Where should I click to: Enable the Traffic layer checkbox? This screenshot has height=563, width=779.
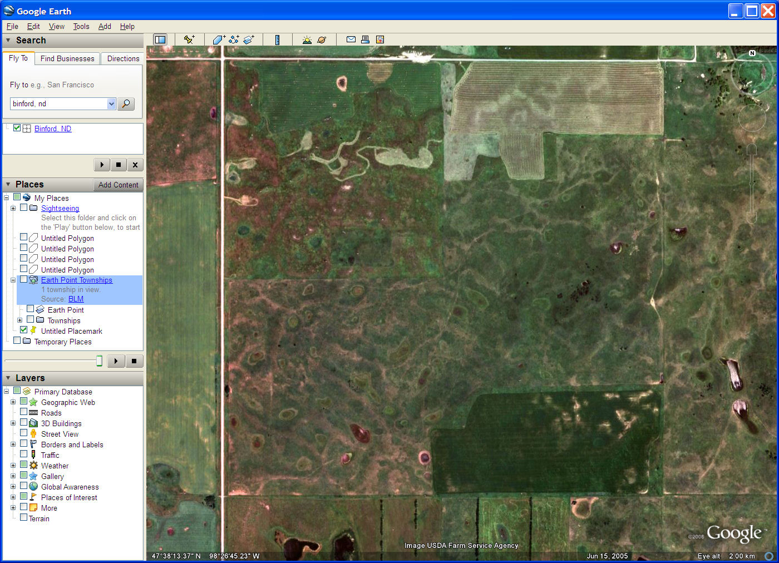[x=23, y=455]
